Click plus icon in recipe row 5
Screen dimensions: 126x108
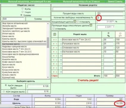tap(54, 56)
